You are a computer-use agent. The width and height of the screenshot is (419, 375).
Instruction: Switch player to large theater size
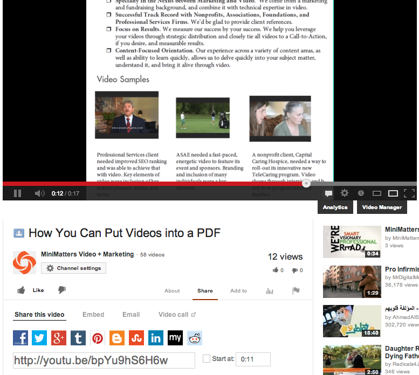point(393,193)
